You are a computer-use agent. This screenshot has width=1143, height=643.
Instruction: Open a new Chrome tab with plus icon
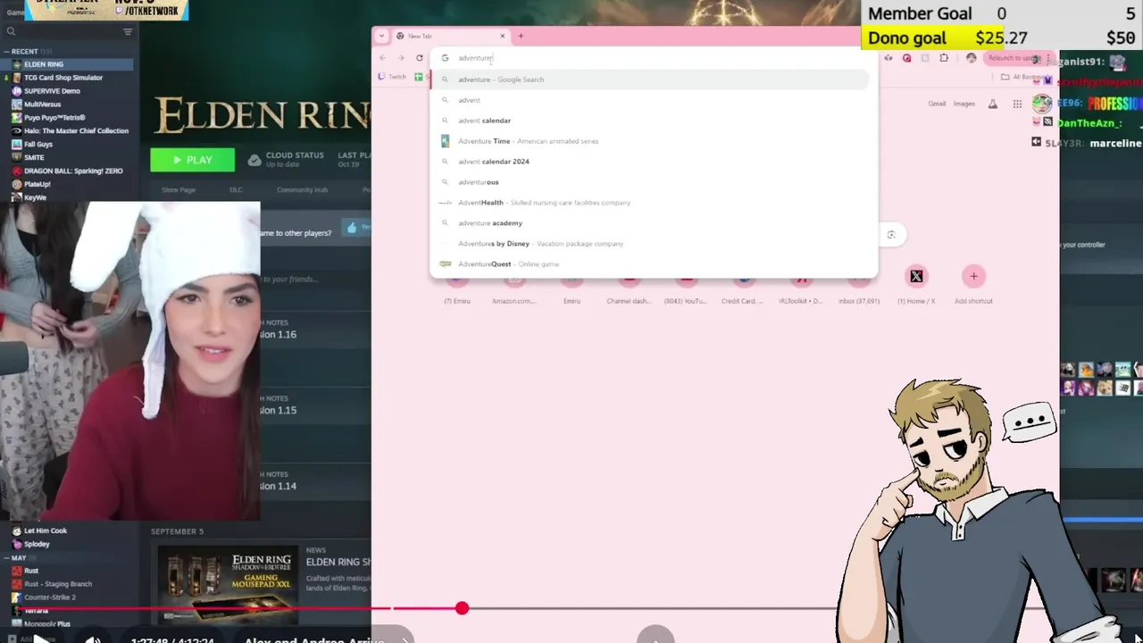(x=521, y=36)
